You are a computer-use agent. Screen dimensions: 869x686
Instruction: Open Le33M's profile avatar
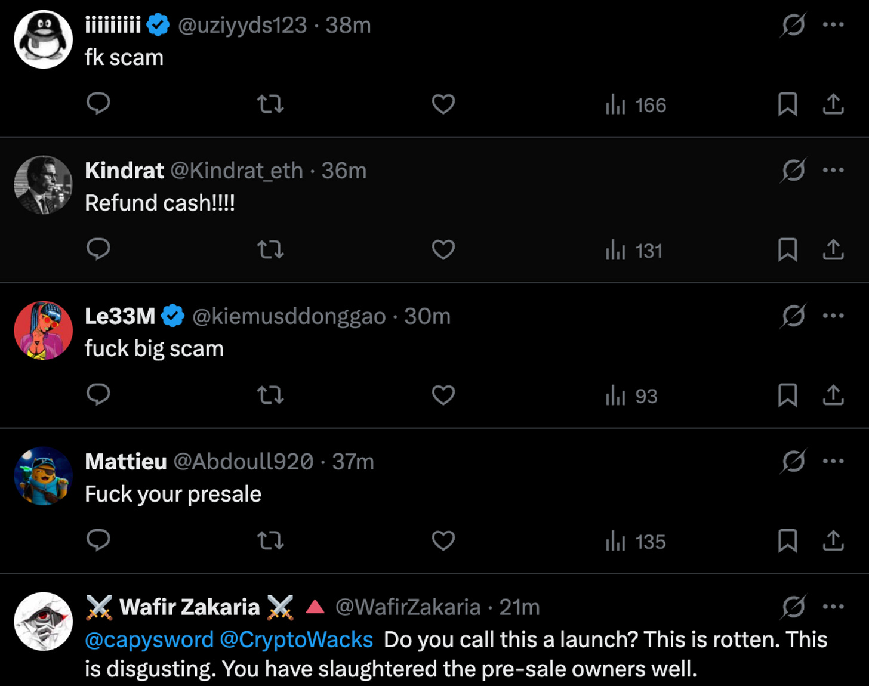[x=43, y=330]
